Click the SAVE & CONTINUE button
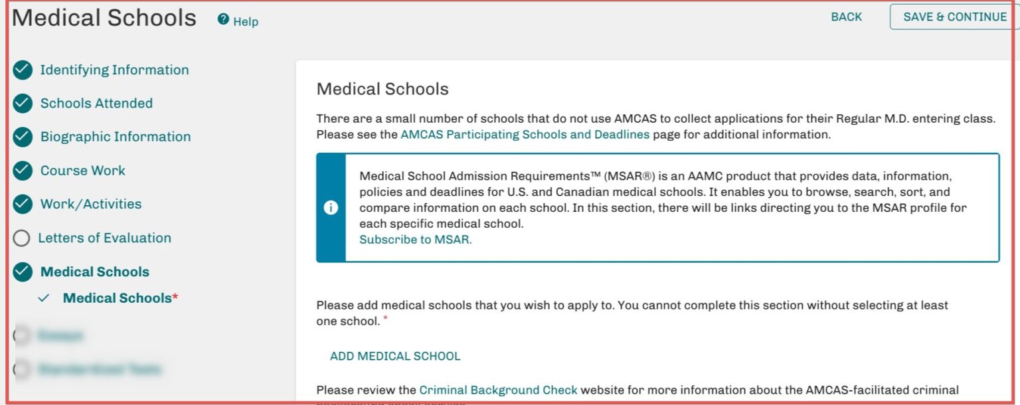The image size is (1020, 405). [x=954, y=17]
